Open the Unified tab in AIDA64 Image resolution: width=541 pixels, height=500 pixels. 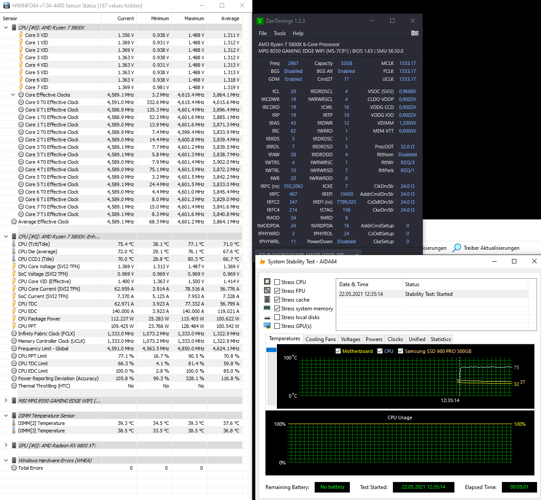417,339
